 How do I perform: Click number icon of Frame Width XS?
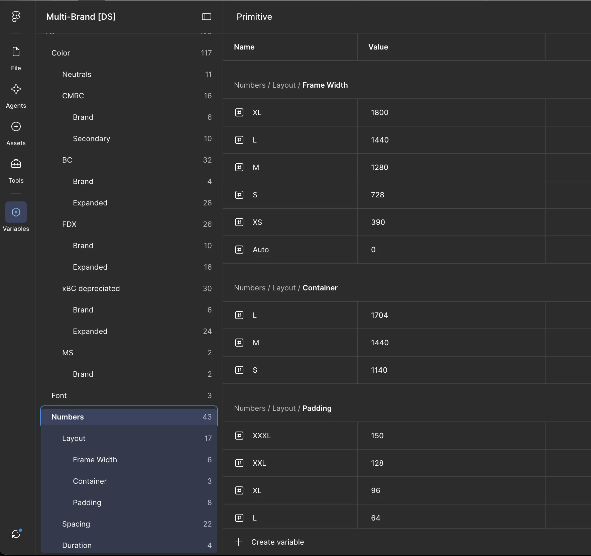click(239, 222)
